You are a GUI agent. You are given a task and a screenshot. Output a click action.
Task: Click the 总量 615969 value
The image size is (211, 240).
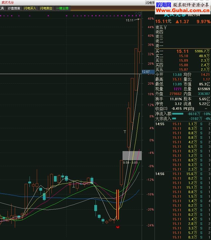(x=204, y=89)
